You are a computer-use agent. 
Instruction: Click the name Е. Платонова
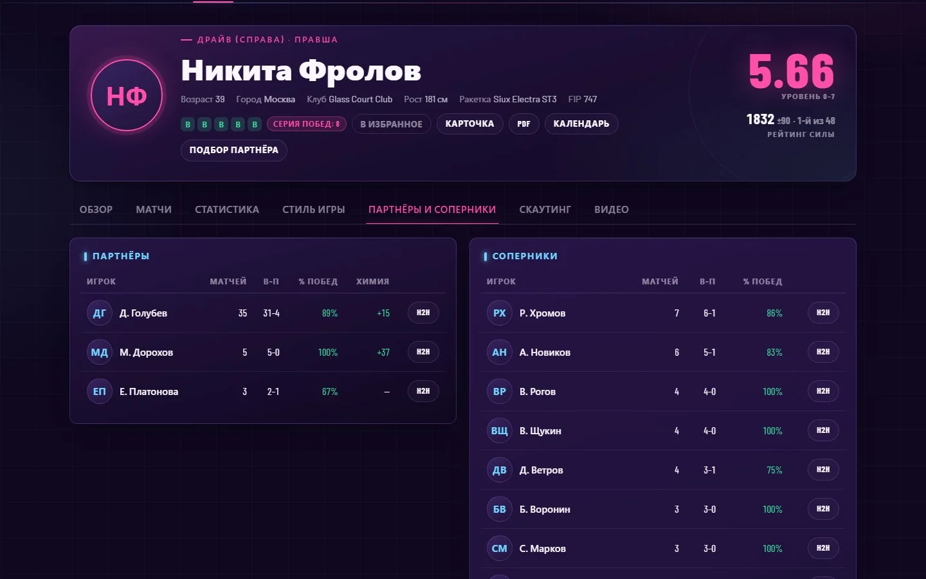(149, 392)
